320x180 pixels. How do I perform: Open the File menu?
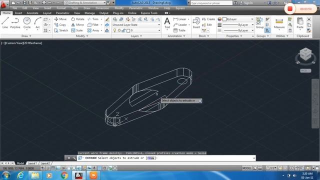click(14, 8)
